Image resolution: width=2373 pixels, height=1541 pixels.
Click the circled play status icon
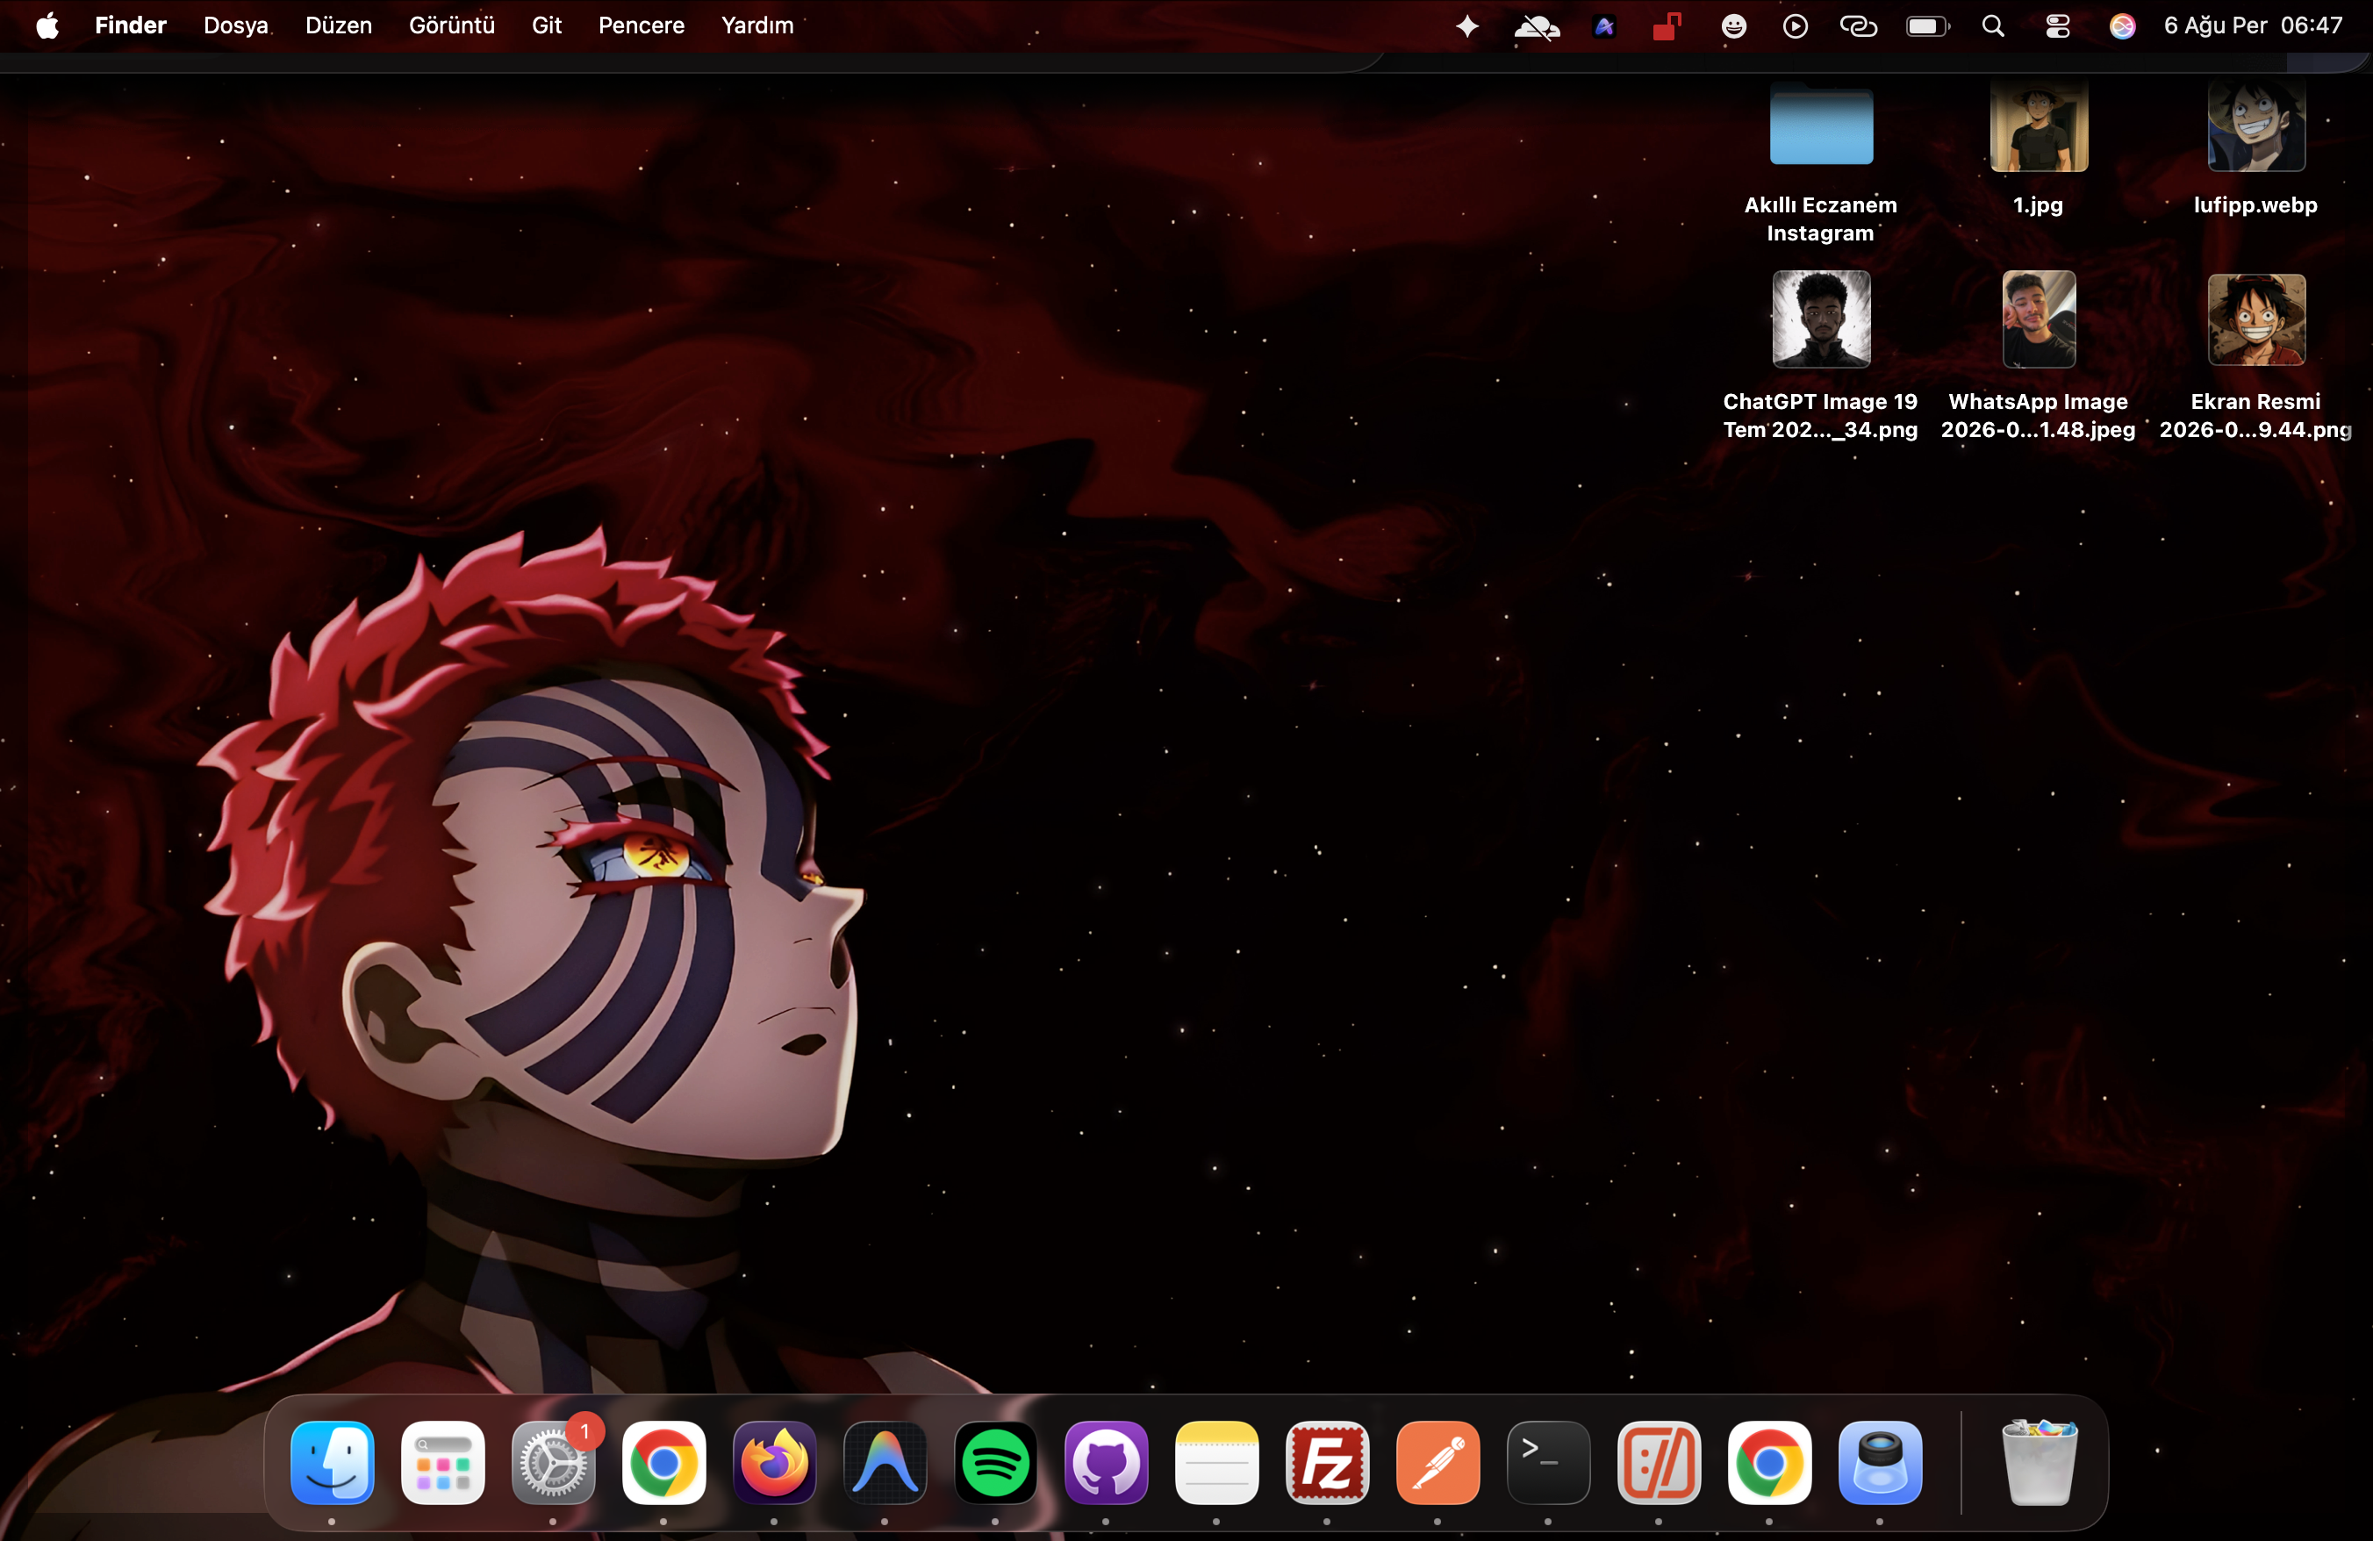tap(1796, 26)
